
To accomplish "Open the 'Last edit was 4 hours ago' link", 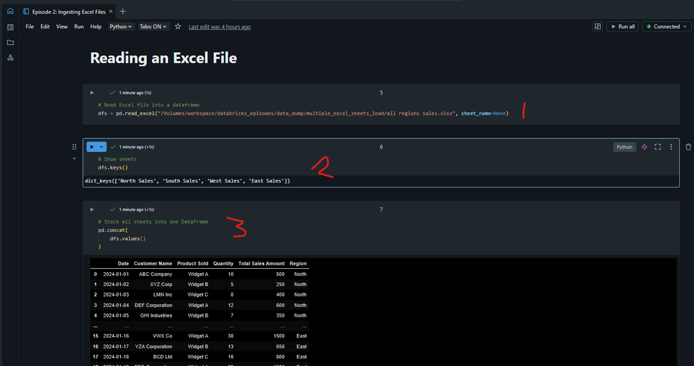I will [x=220, y=26].
